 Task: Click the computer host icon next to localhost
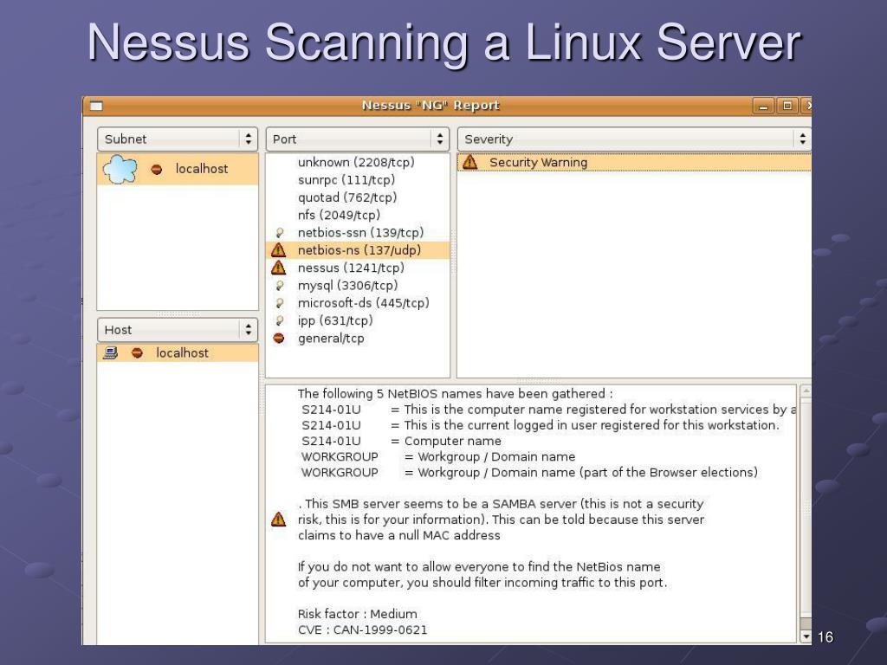tap(110, 353)
